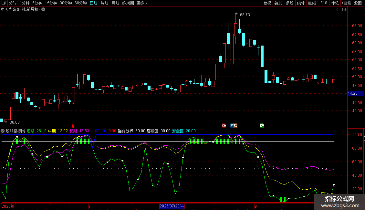365x210 pixels.
Task: Open the 中天火箭 chart title dropdown arrow
Action: pyautogui.click(x=43, y=10)
